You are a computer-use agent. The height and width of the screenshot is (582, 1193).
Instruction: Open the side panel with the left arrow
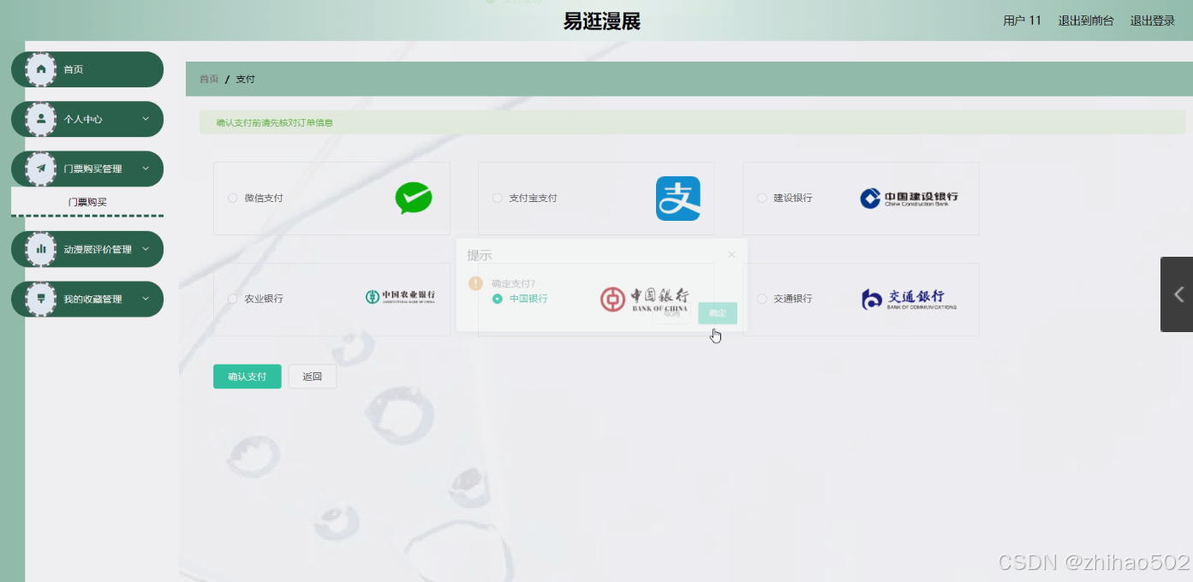[1178, 294]
